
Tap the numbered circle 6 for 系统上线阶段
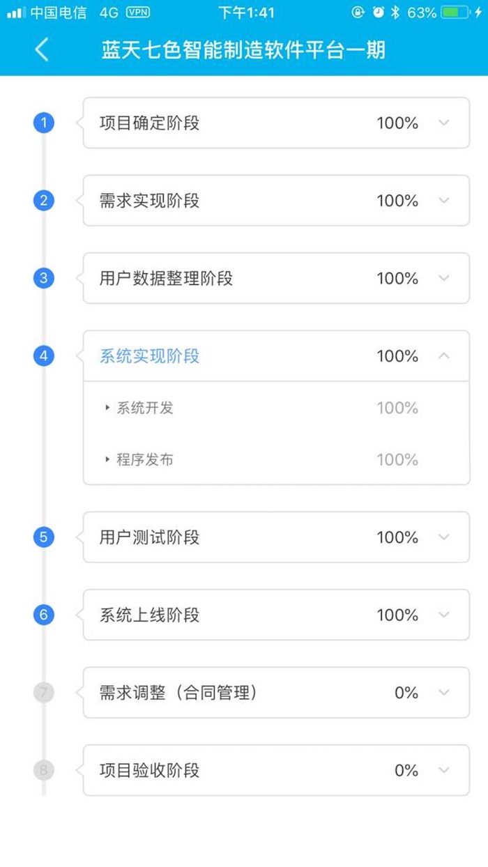43,614
